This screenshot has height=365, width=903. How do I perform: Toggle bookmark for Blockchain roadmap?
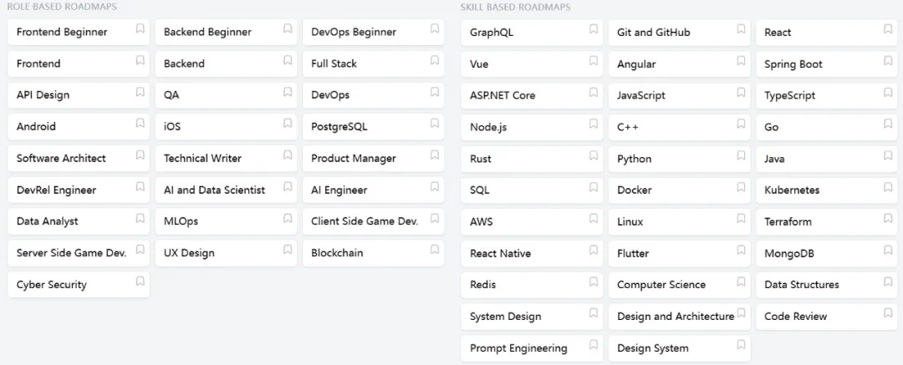[435, 250]
